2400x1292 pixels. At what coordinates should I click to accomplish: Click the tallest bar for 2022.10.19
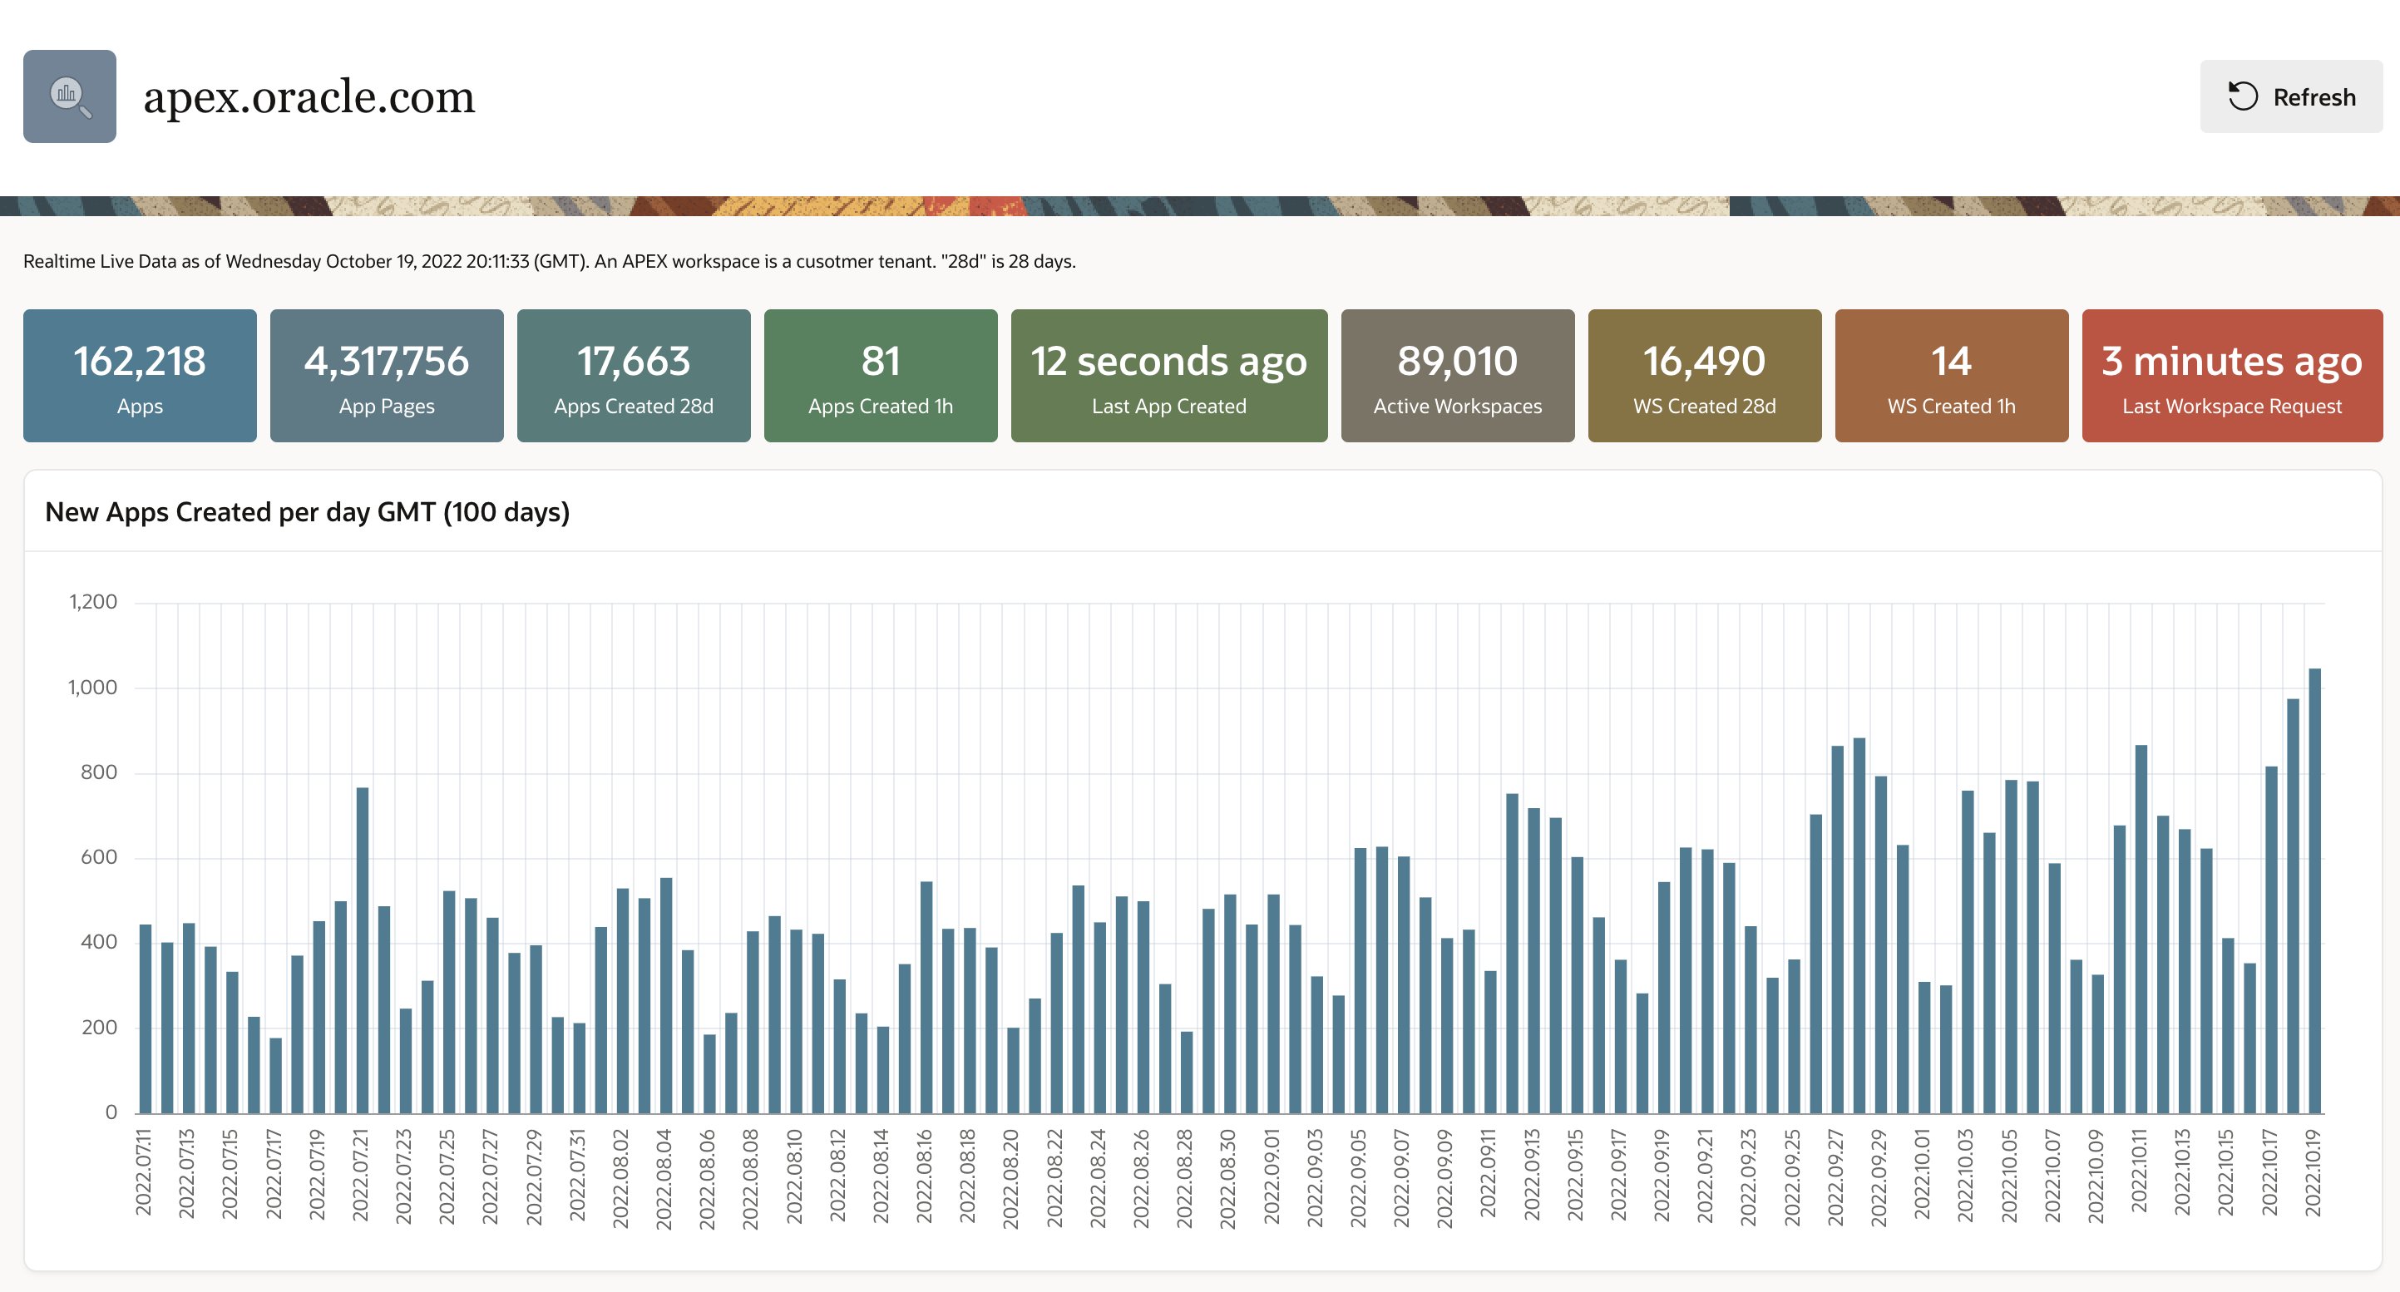(2314, 890)
